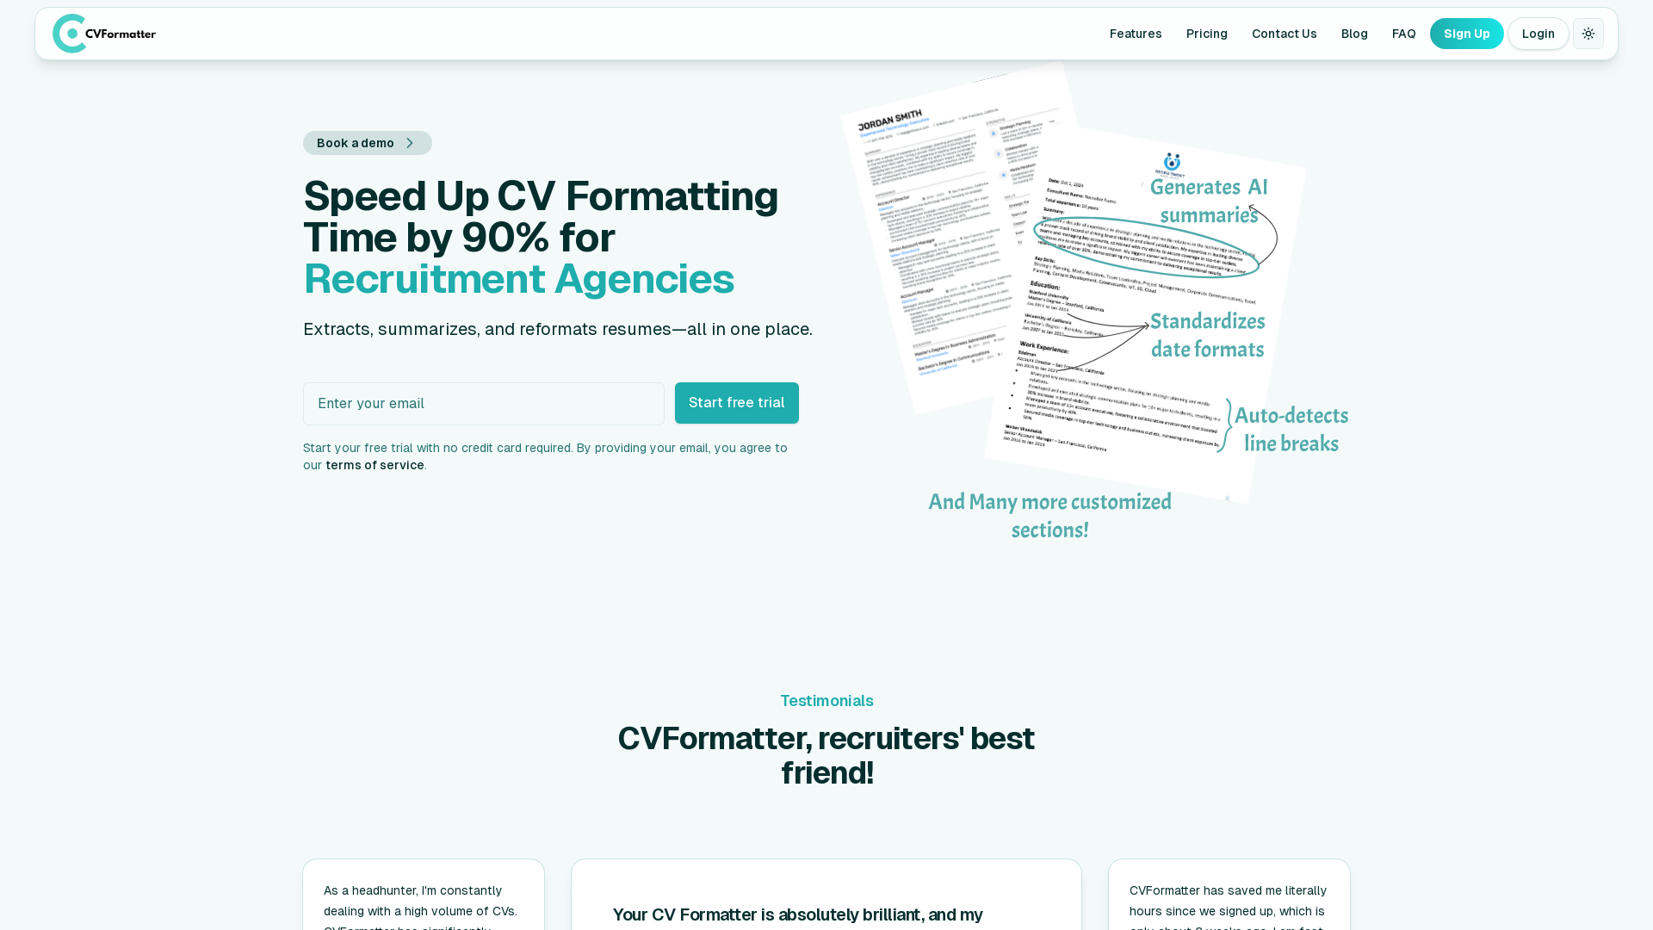This screenshot has height=930, width=1653.
Task: Expand the Features navigation dropdown
Action: (1136, 33)
